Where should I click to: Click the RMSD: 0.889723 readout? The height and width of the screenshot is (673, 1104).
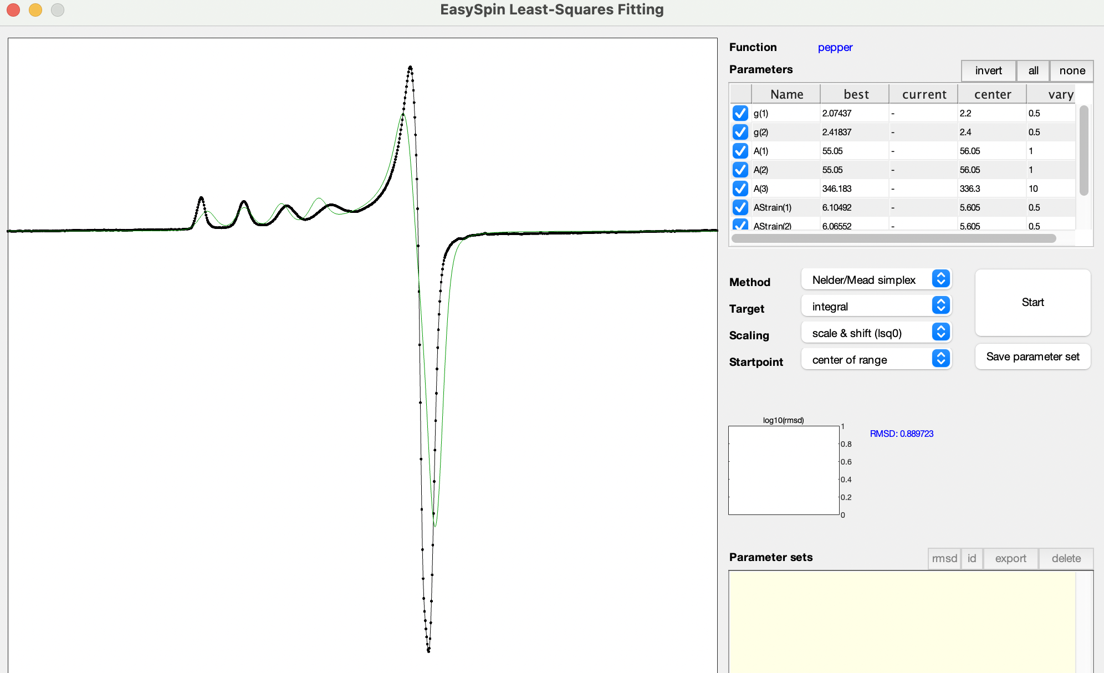click(902, 434)
